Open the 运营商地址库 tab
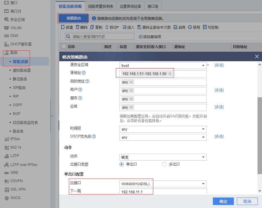The height and width of the screenshot is (208, 262). coord(130,6)
